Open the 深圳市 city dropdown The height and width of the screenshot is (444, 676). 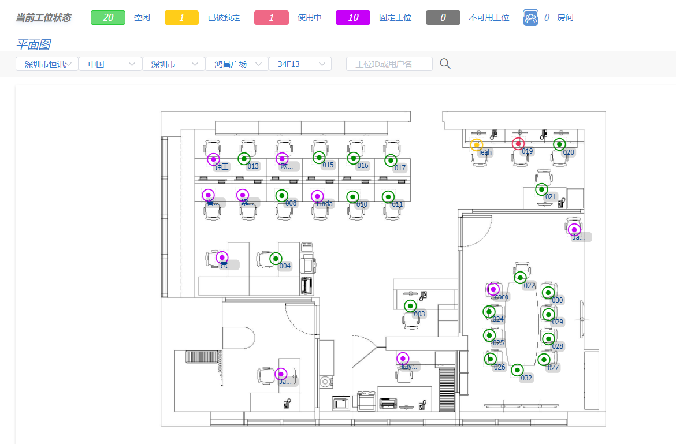pos(174,64)
